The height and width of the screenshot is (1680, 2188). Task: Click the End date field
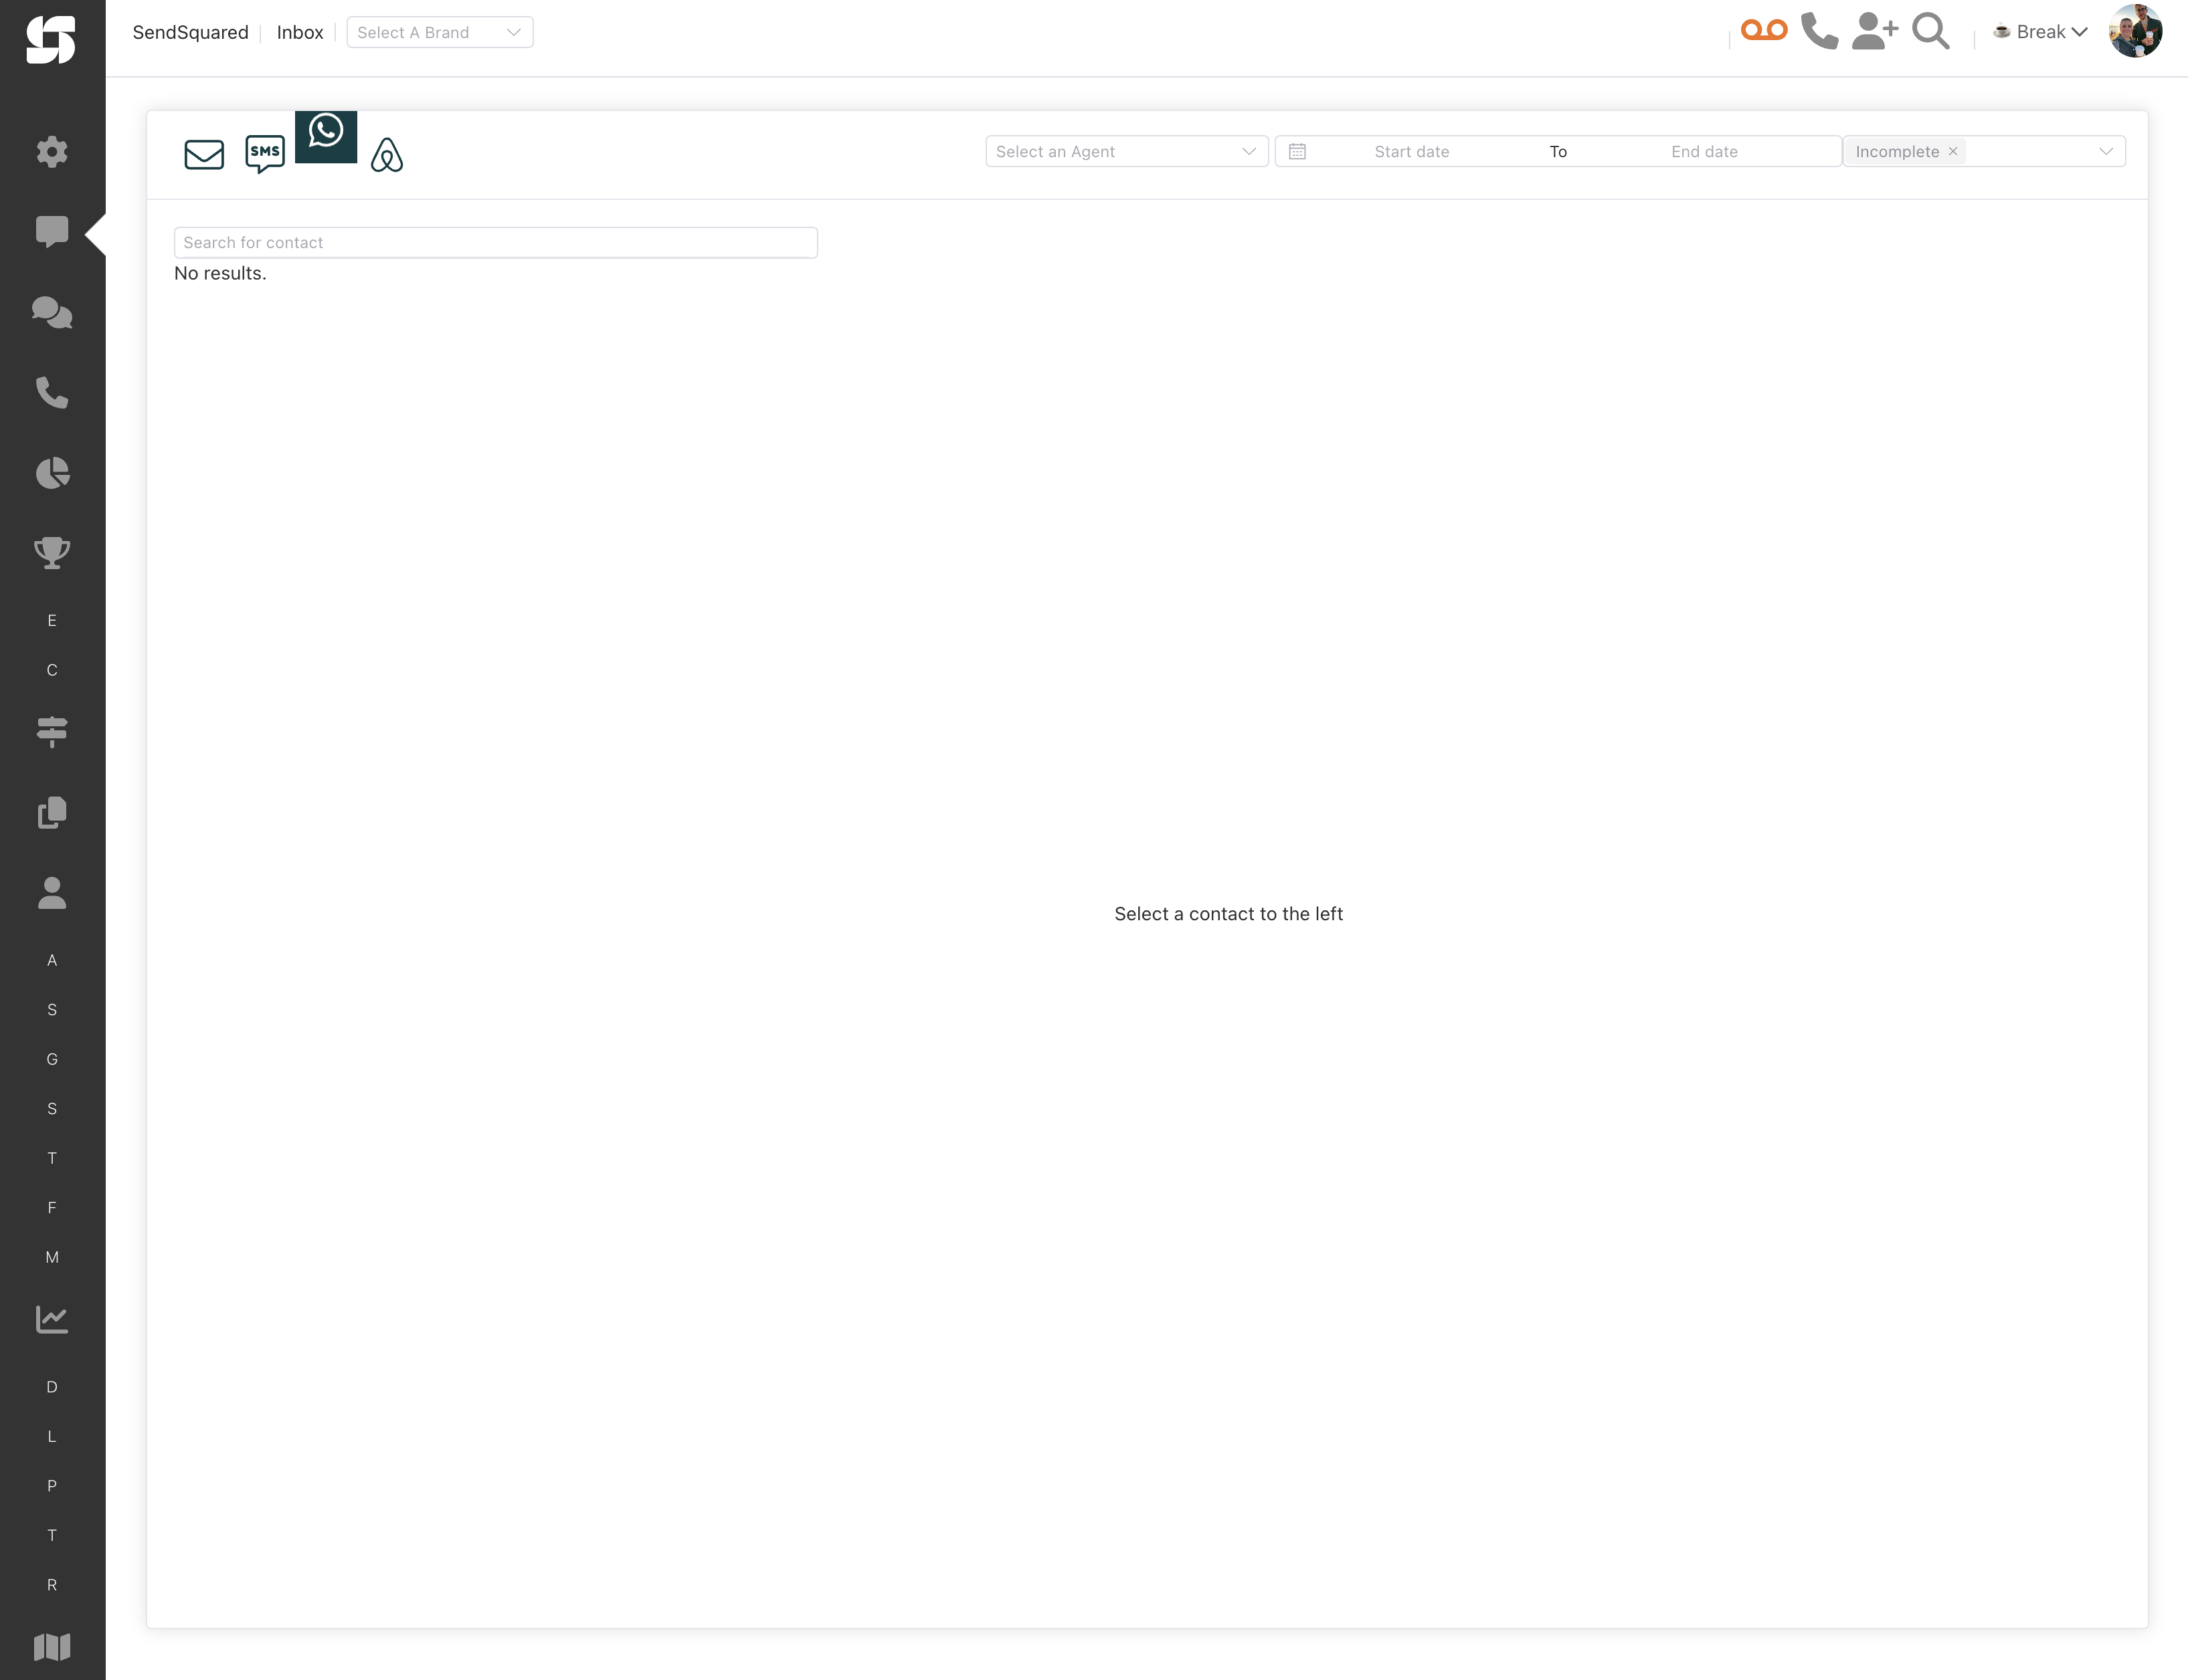1705,151
